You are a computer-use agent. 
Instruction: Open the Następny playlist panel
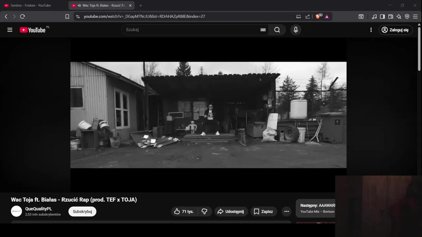(316, 208)
